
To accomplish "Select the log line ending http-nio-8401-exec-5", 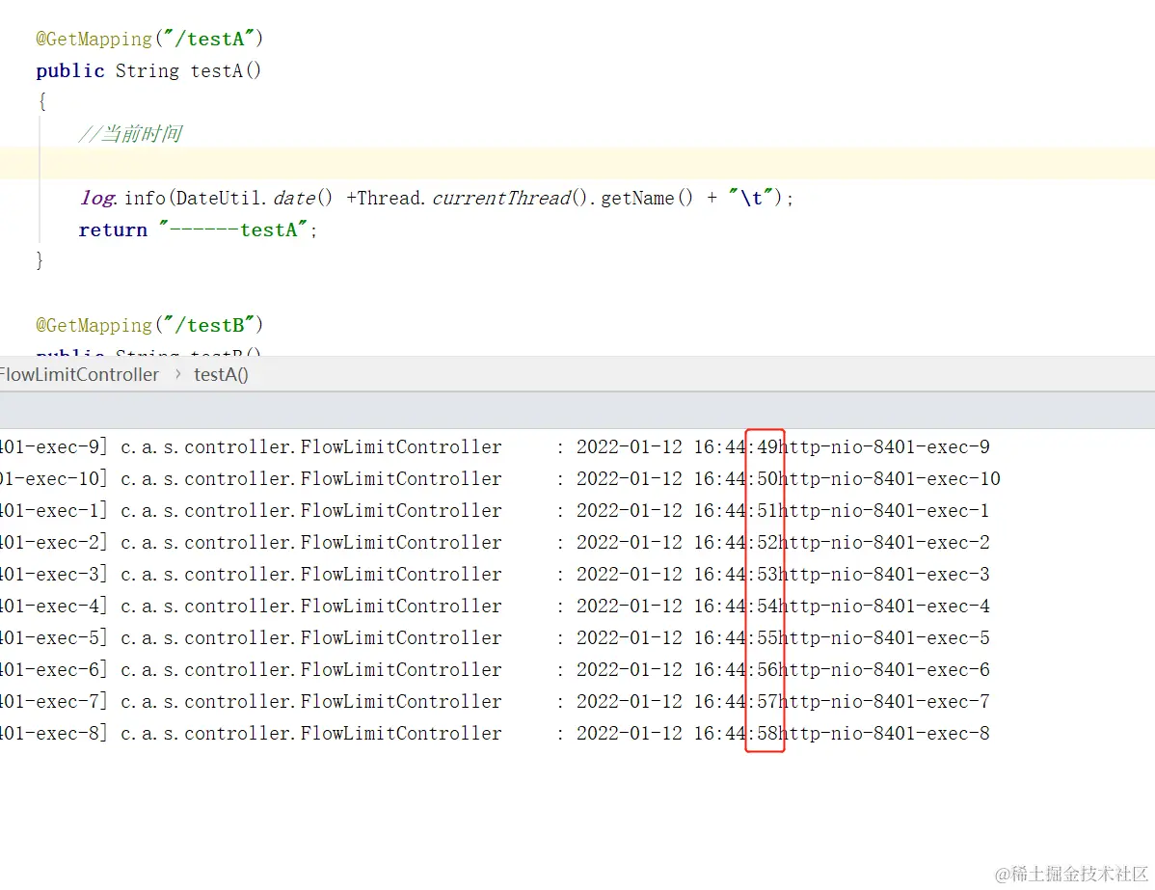I will tap(495, 638).
